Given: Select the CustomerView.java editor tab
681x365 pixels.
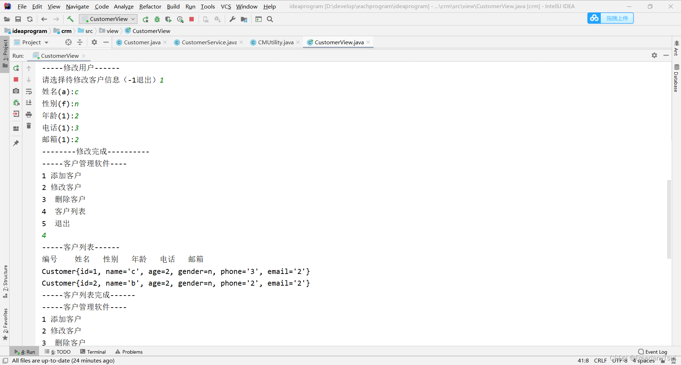Looking at the screenshot, I should pyautogui.click(x=339, y=43).
